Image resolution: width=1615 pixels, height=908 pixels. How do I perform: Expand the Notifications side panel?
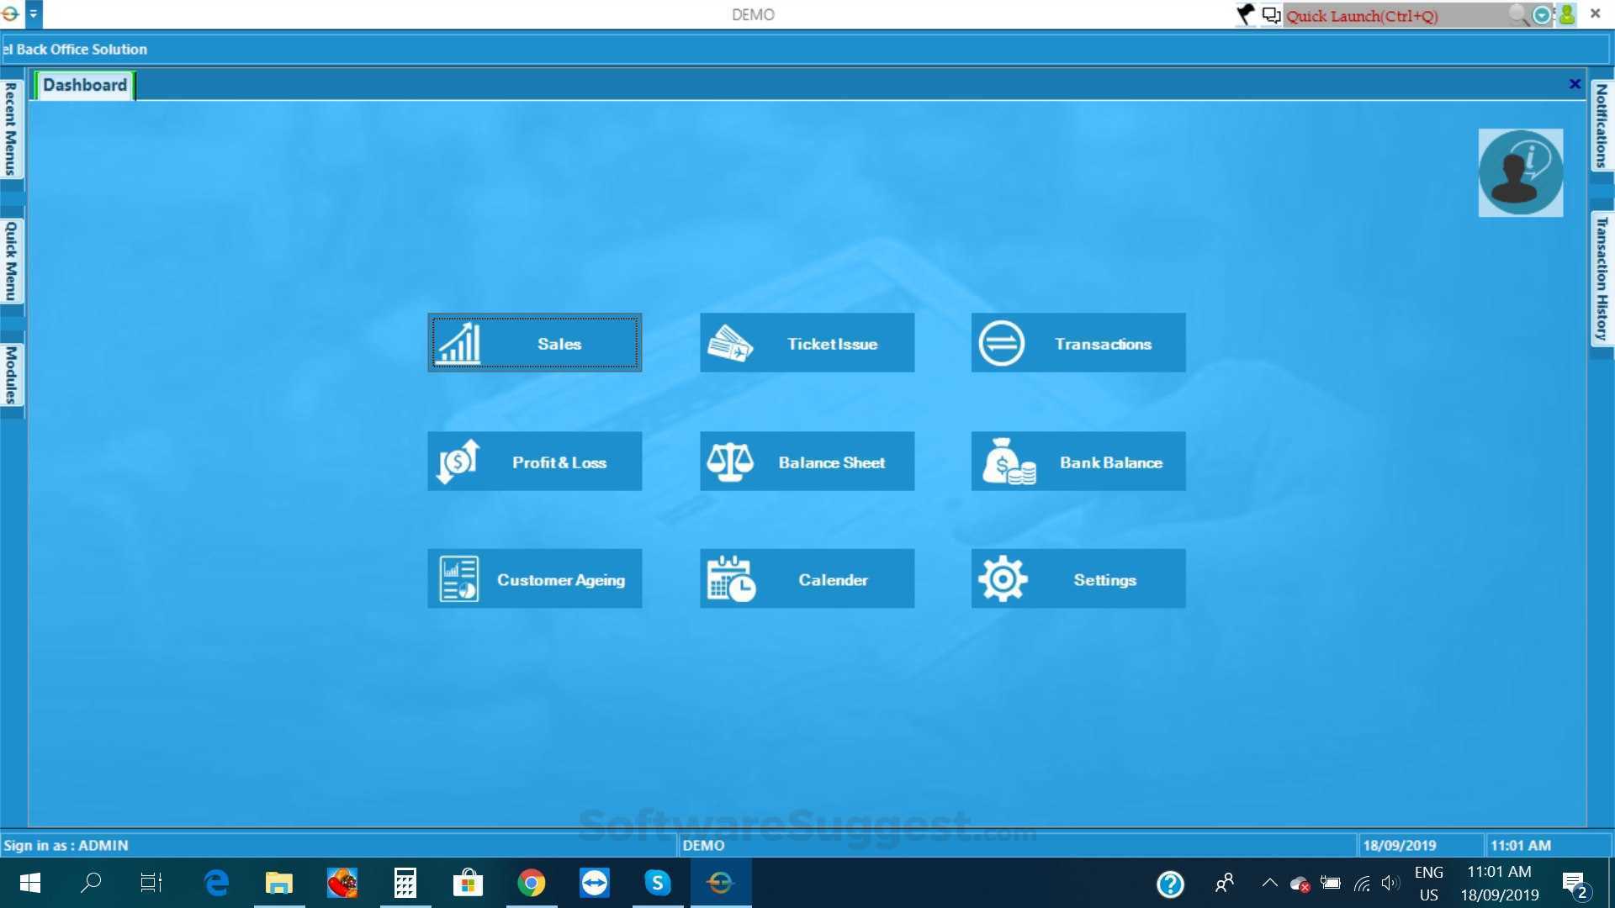coord(1602,126)
